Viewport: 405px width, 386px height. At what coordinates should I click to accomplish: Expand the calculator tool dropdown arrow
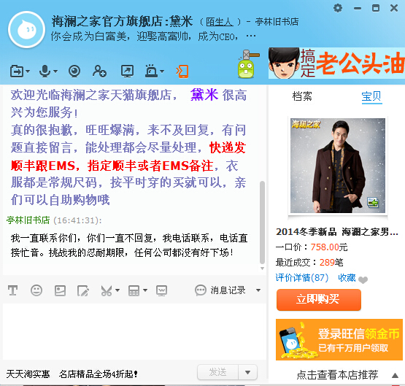(145, 290)
